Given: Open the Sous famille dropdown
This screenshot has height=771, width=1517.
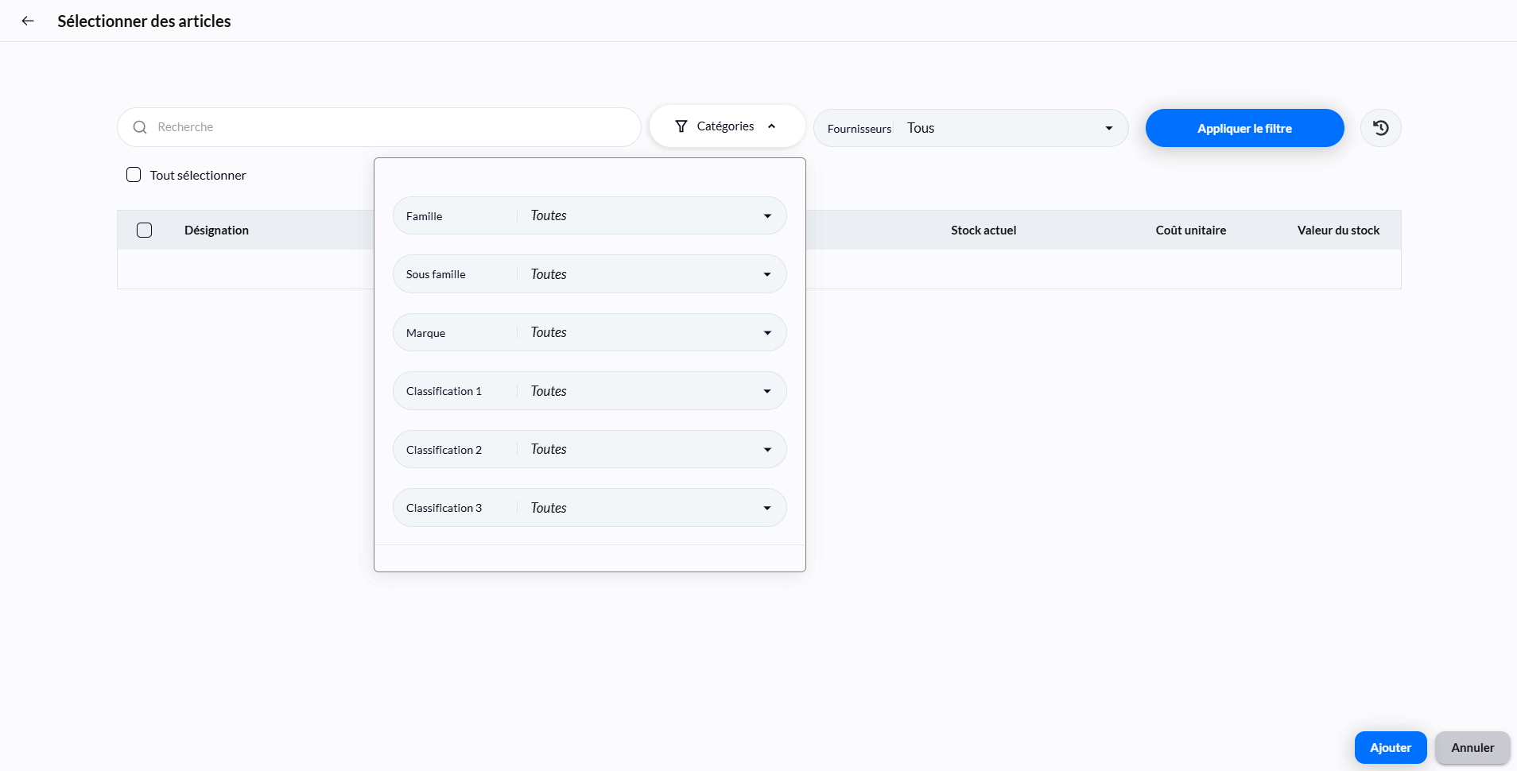Looking at the screenshot, I should pyautogui.click(x=589, y=274).
